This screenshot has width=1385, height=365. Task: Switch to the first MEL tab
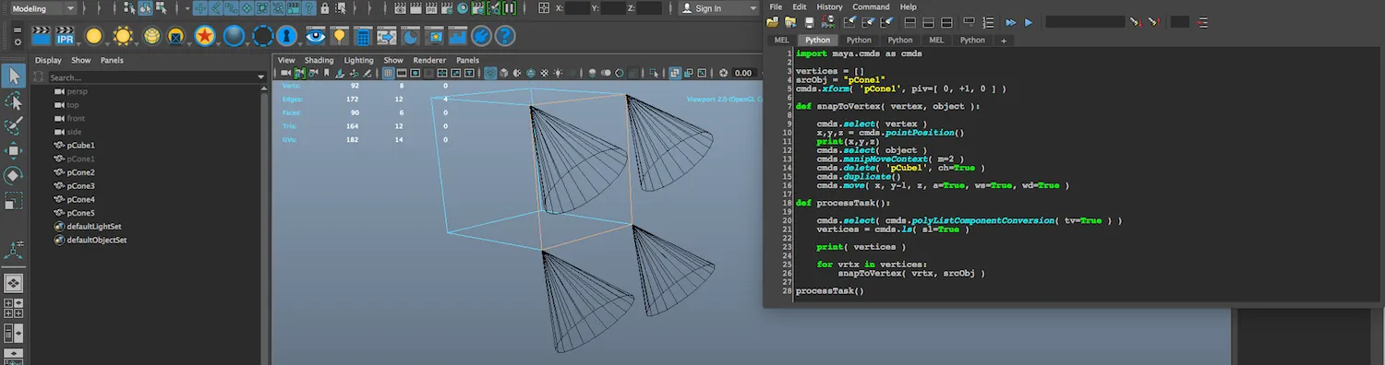click(x=781, y=40)
